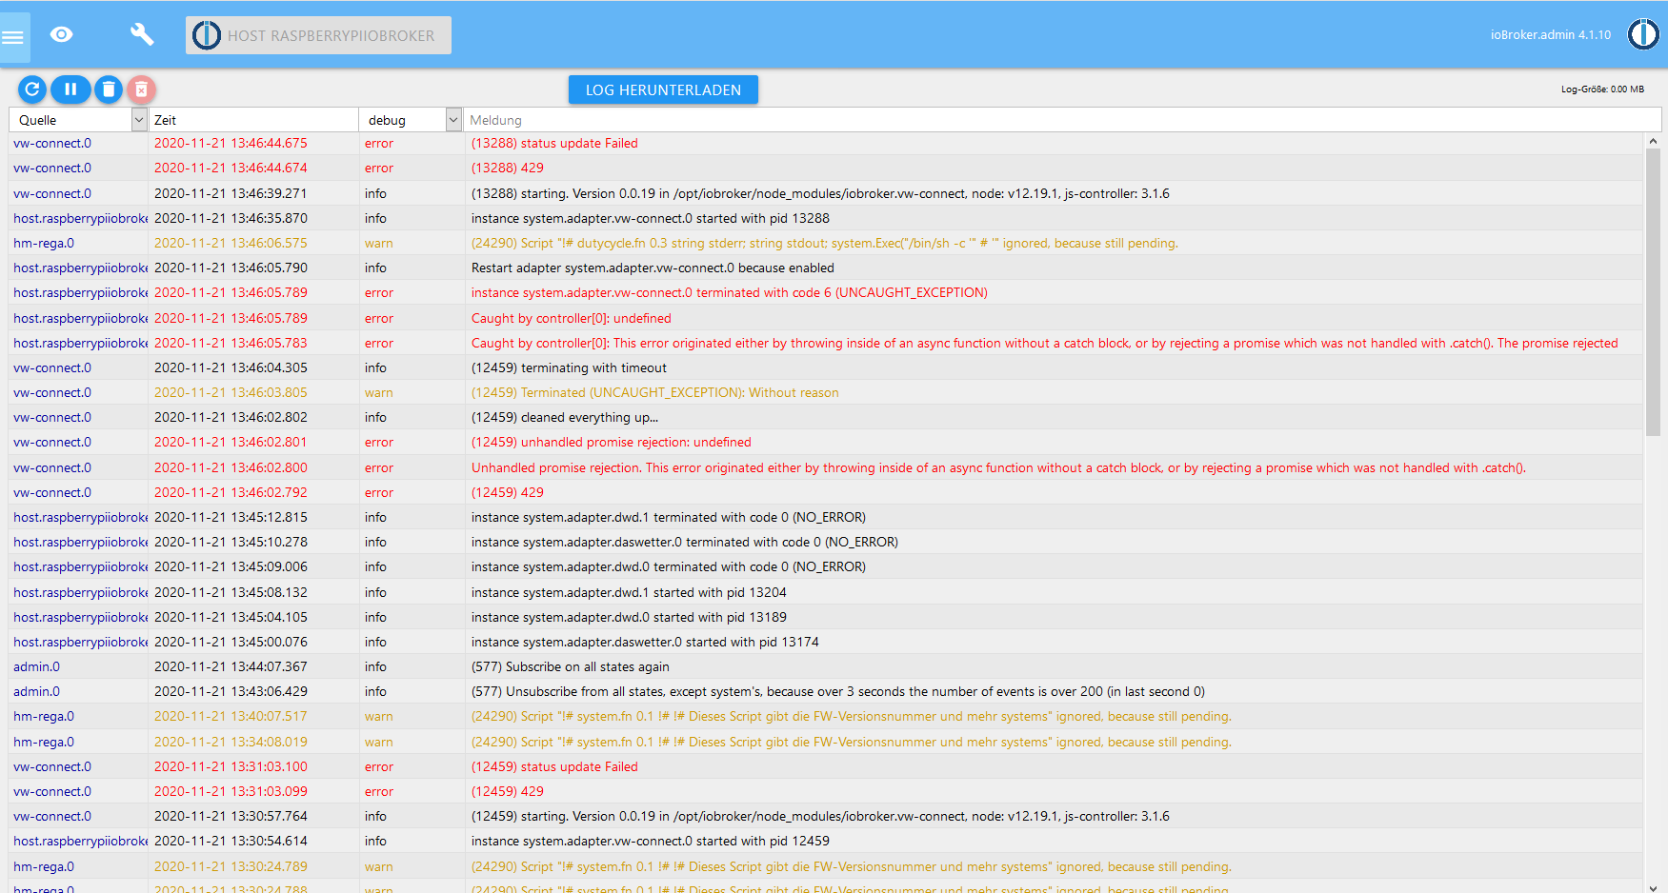Select dutycycle.fn warn message row

[x=825, y=243]
